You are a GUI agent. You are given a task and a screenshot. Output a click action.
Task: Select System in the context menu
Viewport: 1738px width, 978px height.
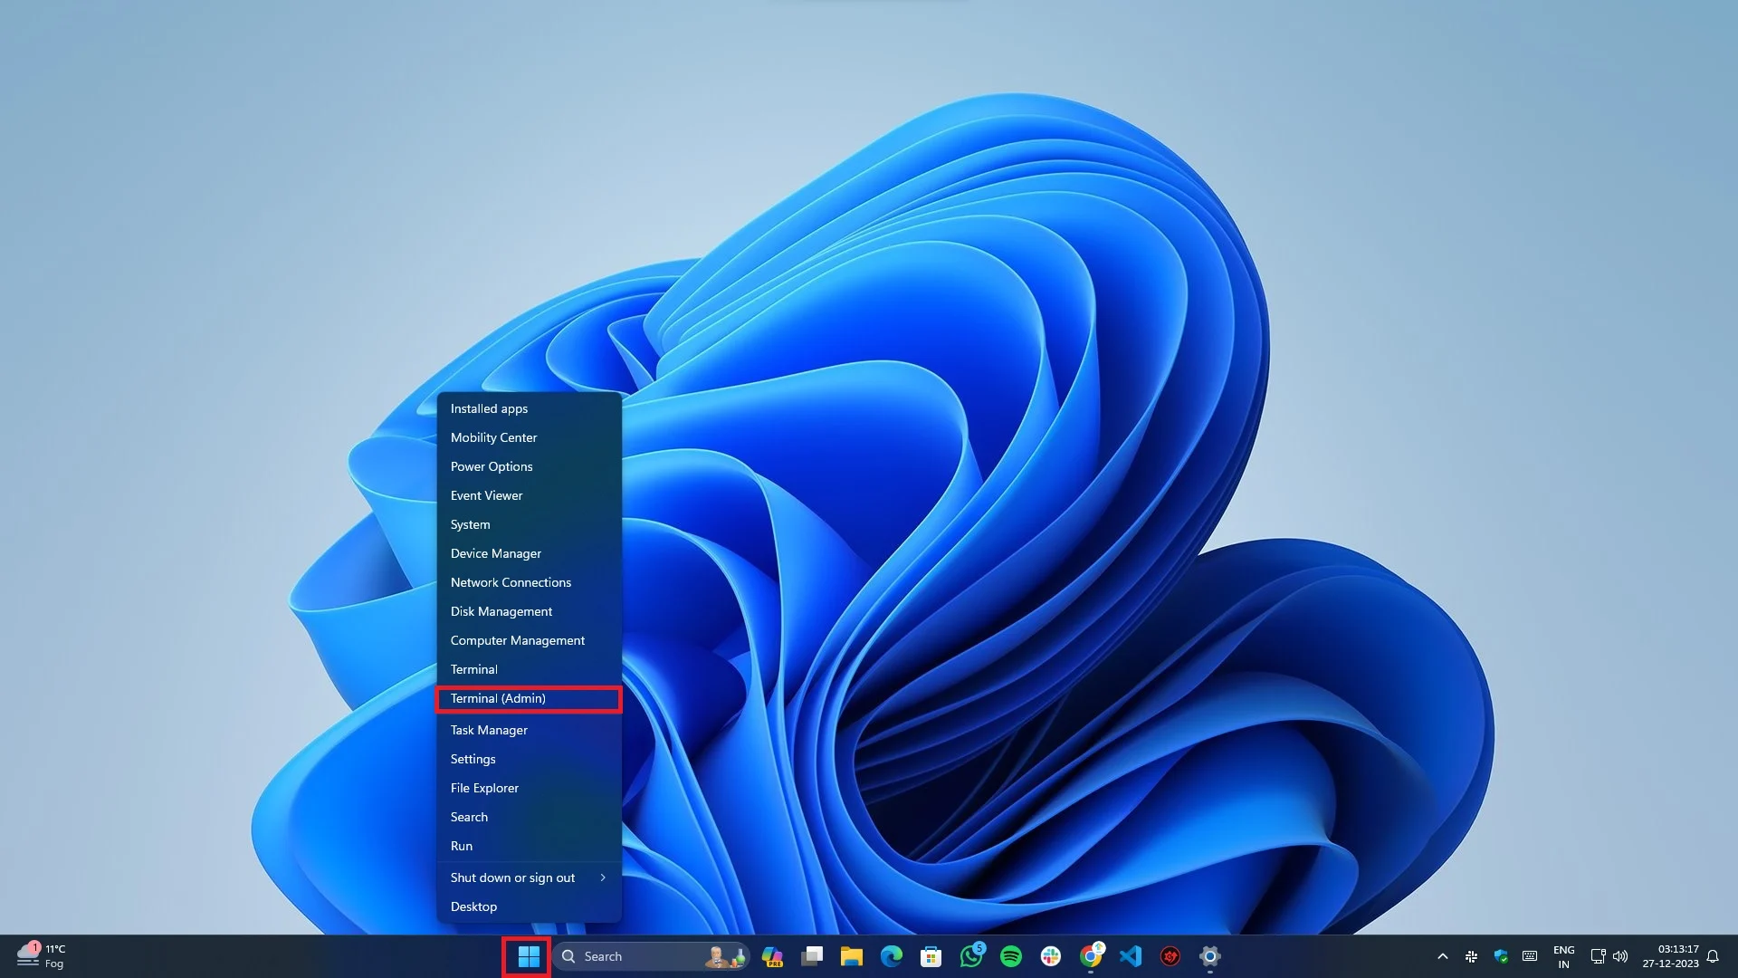[x=529, y=524]
